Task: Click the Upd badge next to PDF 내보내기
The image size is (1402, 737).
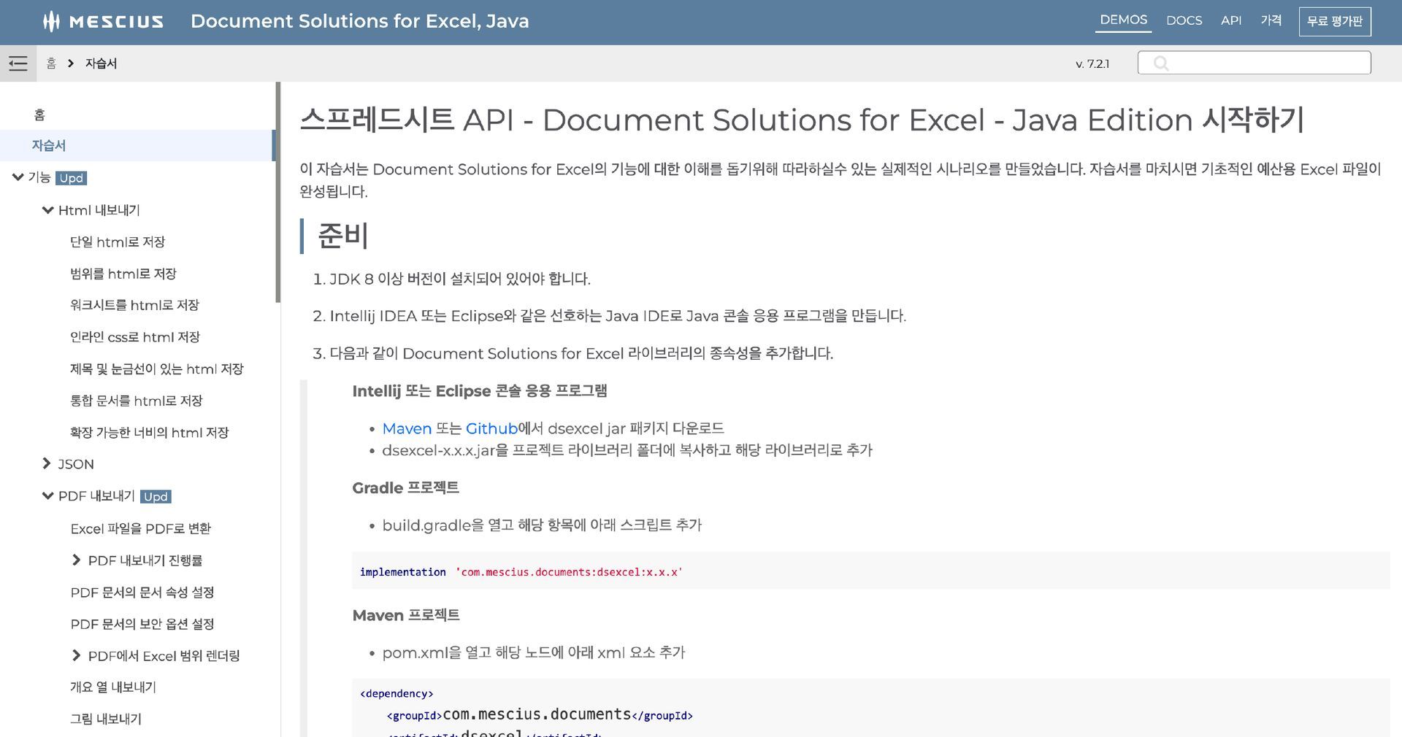Action: click(x=156, y=497)
